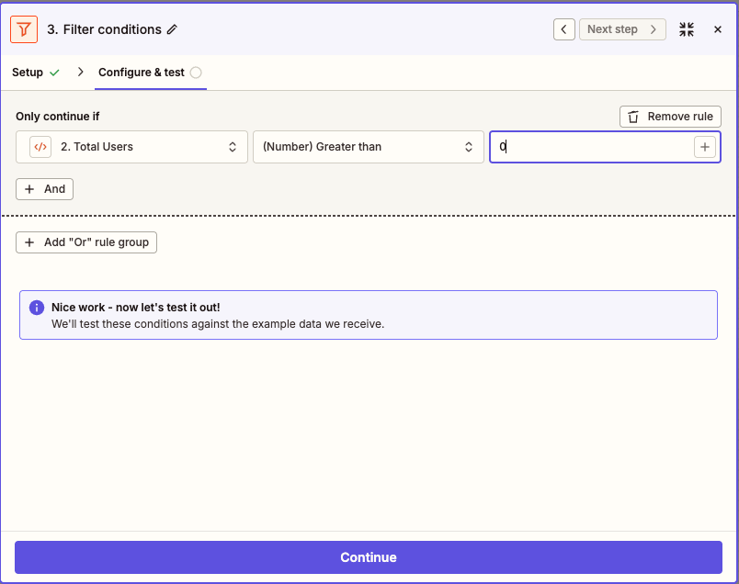Open '(Number) Greater than' condition dropdown

click(369, 147)
